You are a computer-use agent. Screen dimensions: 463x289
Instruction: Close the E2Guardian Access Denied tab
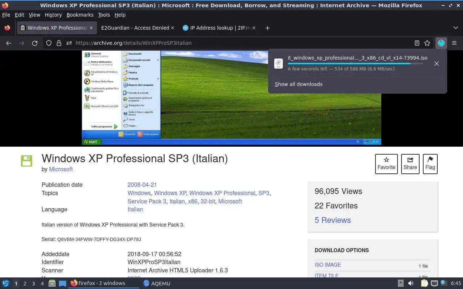click(173, 28)
